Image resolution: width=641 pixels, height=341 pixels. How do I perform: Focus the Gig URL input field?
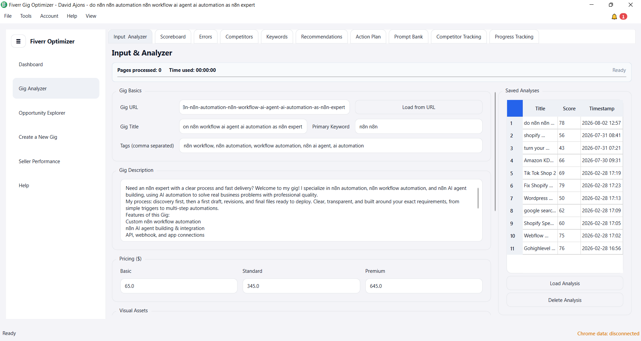(265, 107)
